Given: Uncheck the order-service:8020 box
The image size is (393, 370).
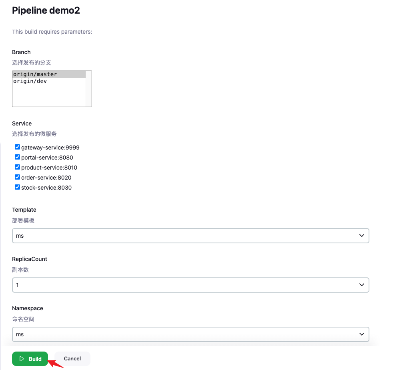Looking at the screenshot, I should [17, 177].
